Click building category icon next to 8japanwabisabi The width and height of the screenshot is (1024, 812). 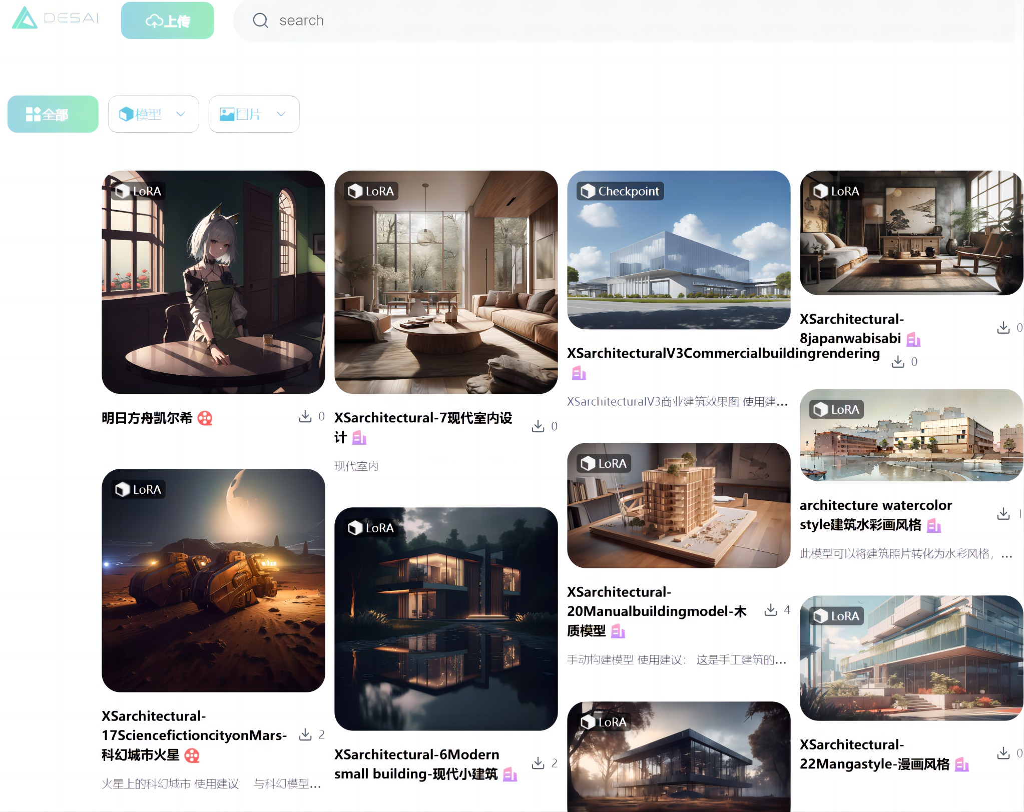point(913,340)
